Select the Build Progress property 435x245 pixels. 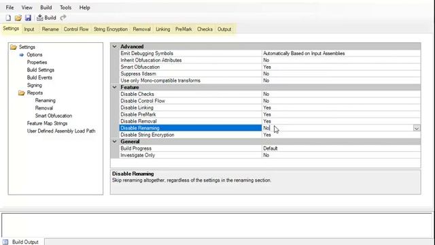point(190,148)
